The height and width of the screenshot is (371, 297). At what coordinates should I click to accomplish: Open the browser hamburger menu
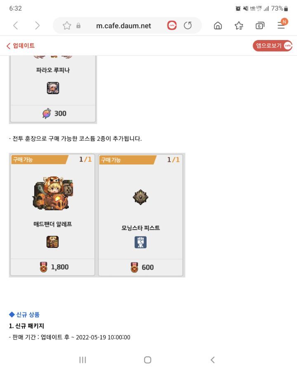point(282,24)
